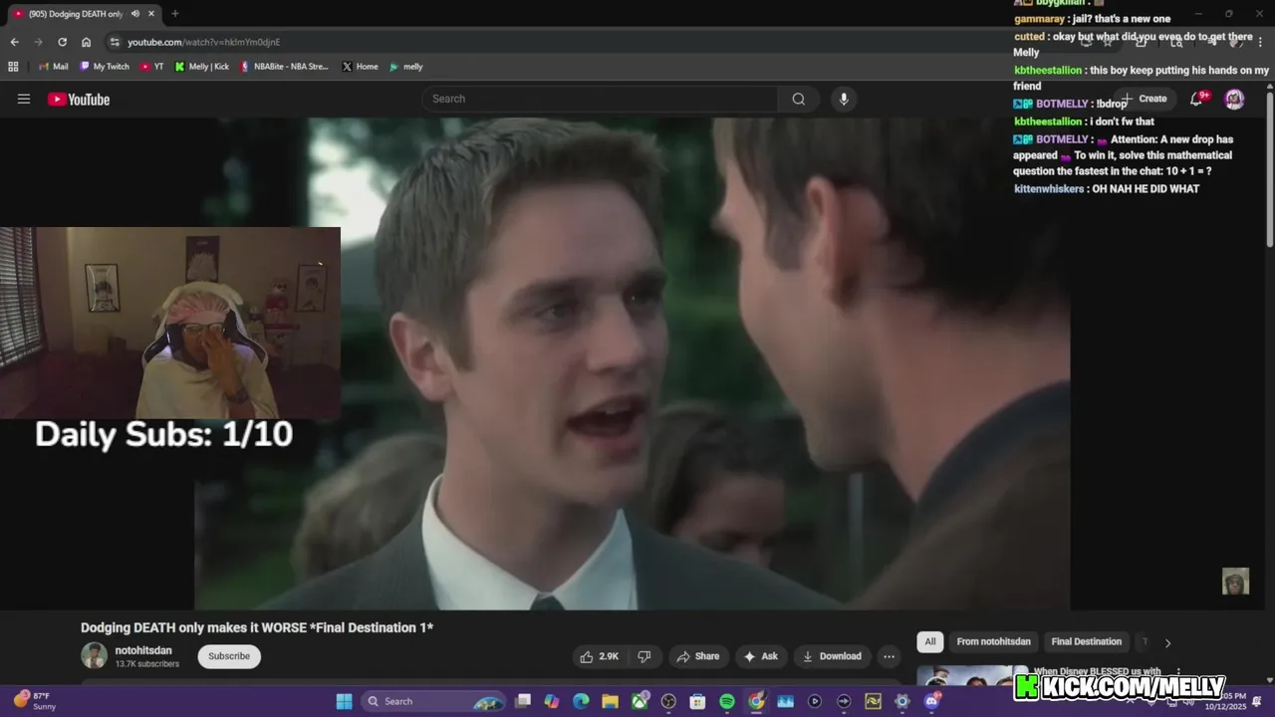Select the Dodging DEATH browser tab

coord(85,13)
